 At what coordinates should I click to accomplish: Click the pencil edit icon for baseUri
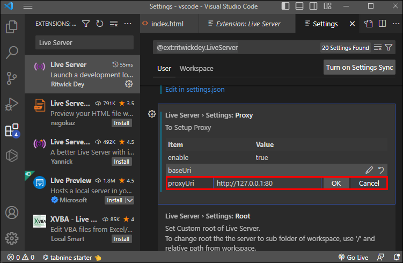pos(369,170)
